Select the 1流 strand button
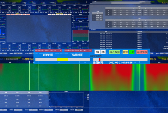This screenshot has height=113, width=168. [97, 52]
